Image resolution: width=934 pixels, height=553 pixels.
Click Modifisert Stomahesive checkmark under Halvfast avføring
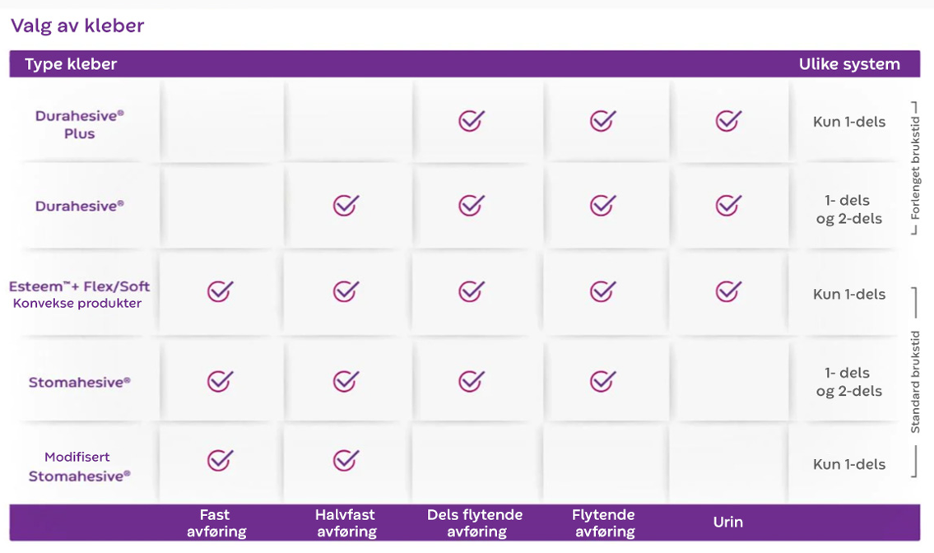346,460
